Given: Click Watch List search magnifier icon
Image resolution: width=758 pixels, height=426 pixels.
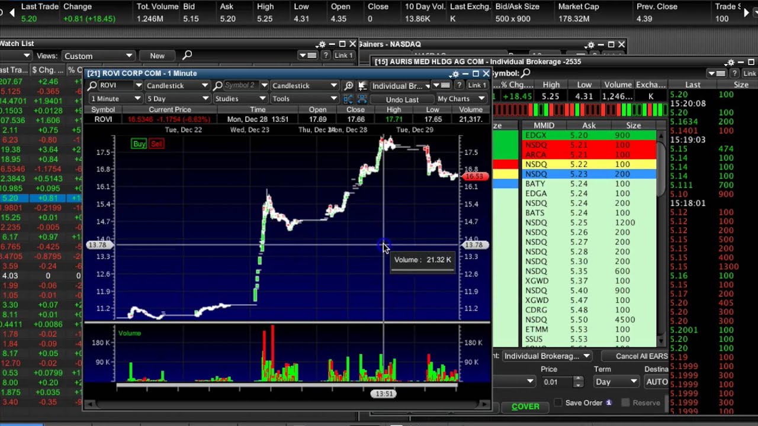Looking at the screenshot, I should tap(187, 55).
